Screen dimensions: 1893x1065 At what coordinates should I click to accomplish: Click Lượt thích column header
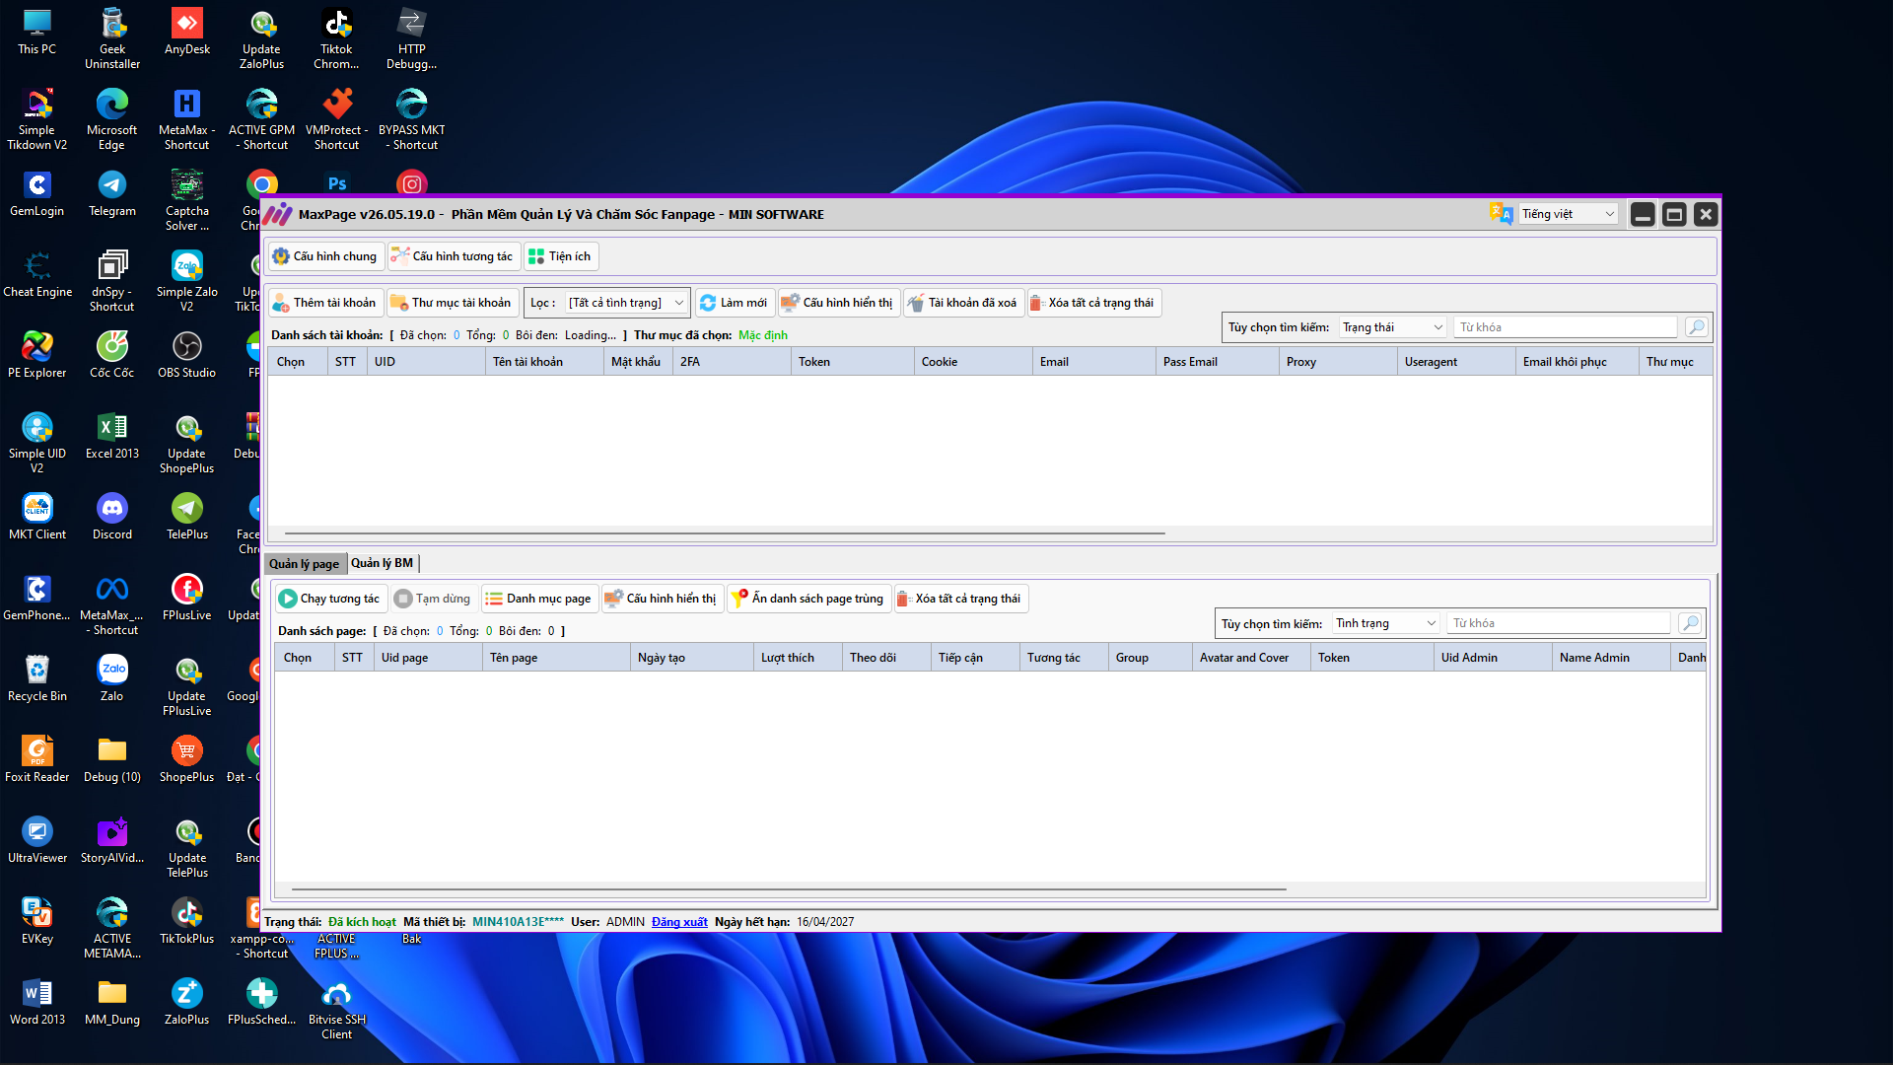798,658
